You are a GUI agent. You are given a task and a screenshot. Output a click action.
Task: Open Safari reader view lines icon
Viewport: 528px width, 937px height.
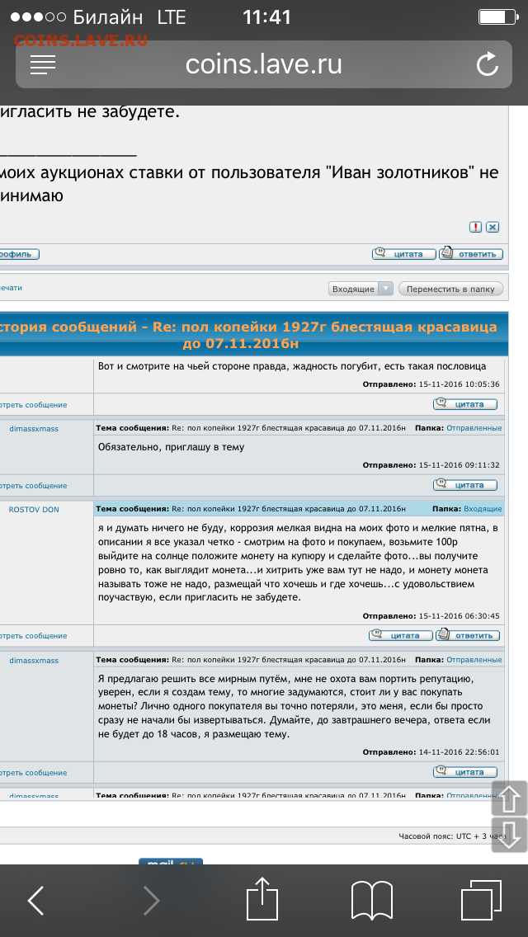42,64
